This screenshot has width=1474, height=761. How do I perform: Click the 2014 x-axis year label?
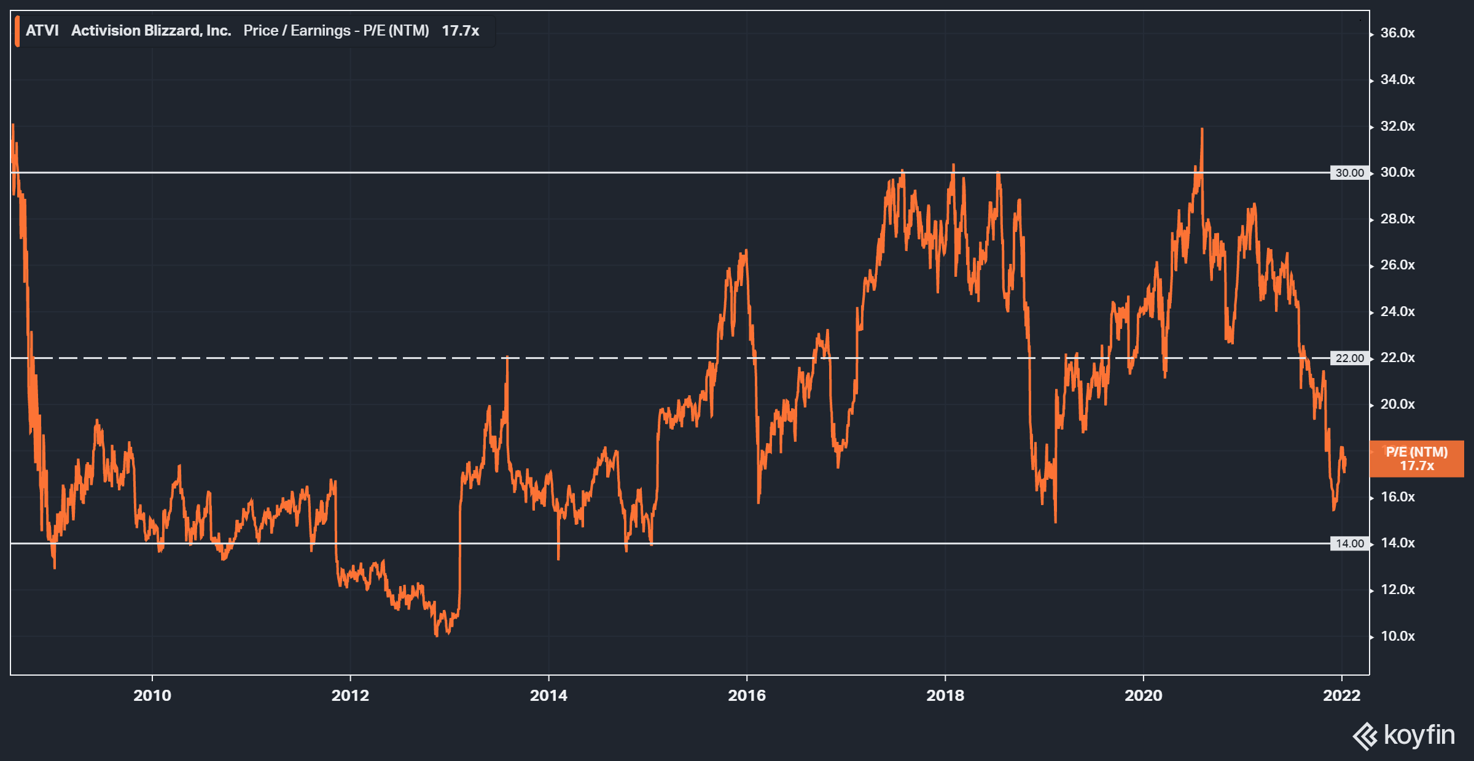tap(548, 696)
